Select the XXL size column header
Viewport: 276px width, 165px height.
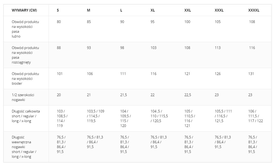point(188,10)
